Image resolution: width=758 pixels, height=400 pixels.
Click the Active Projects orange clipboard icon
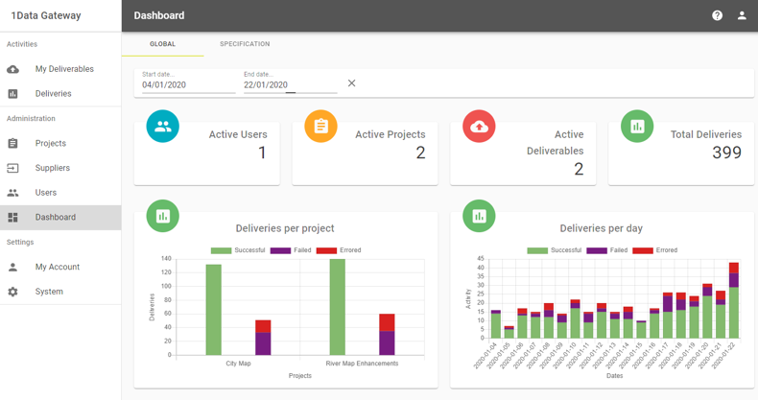(320, 127)
